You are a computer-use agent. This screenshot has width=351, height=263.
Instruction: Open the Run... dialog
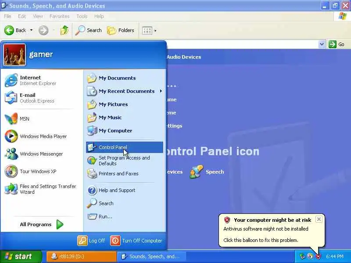pyautogui.click(x=100, y=217)
